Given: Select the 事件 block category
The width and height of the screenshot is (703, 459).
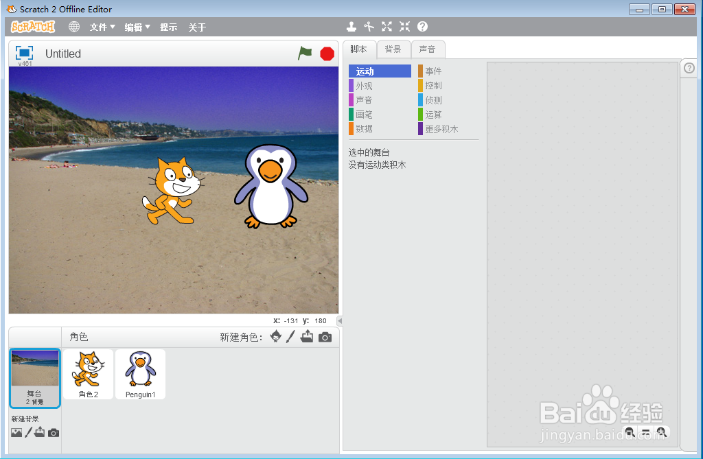Looking at the screenshot, I should pyautogui.click(x=433, y=71).
